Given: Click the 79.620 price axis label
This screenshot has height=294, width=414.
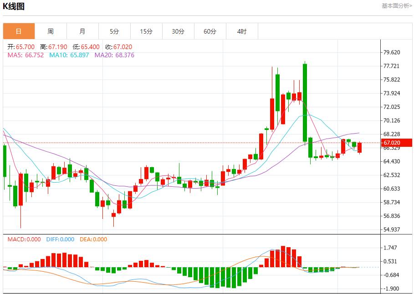Looking at the screenshot, I should 392,52.
